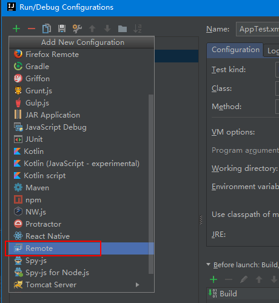Screen dimensions: 279x303
Task: Choose Kotlin script entry
Action: pos(81,176)
